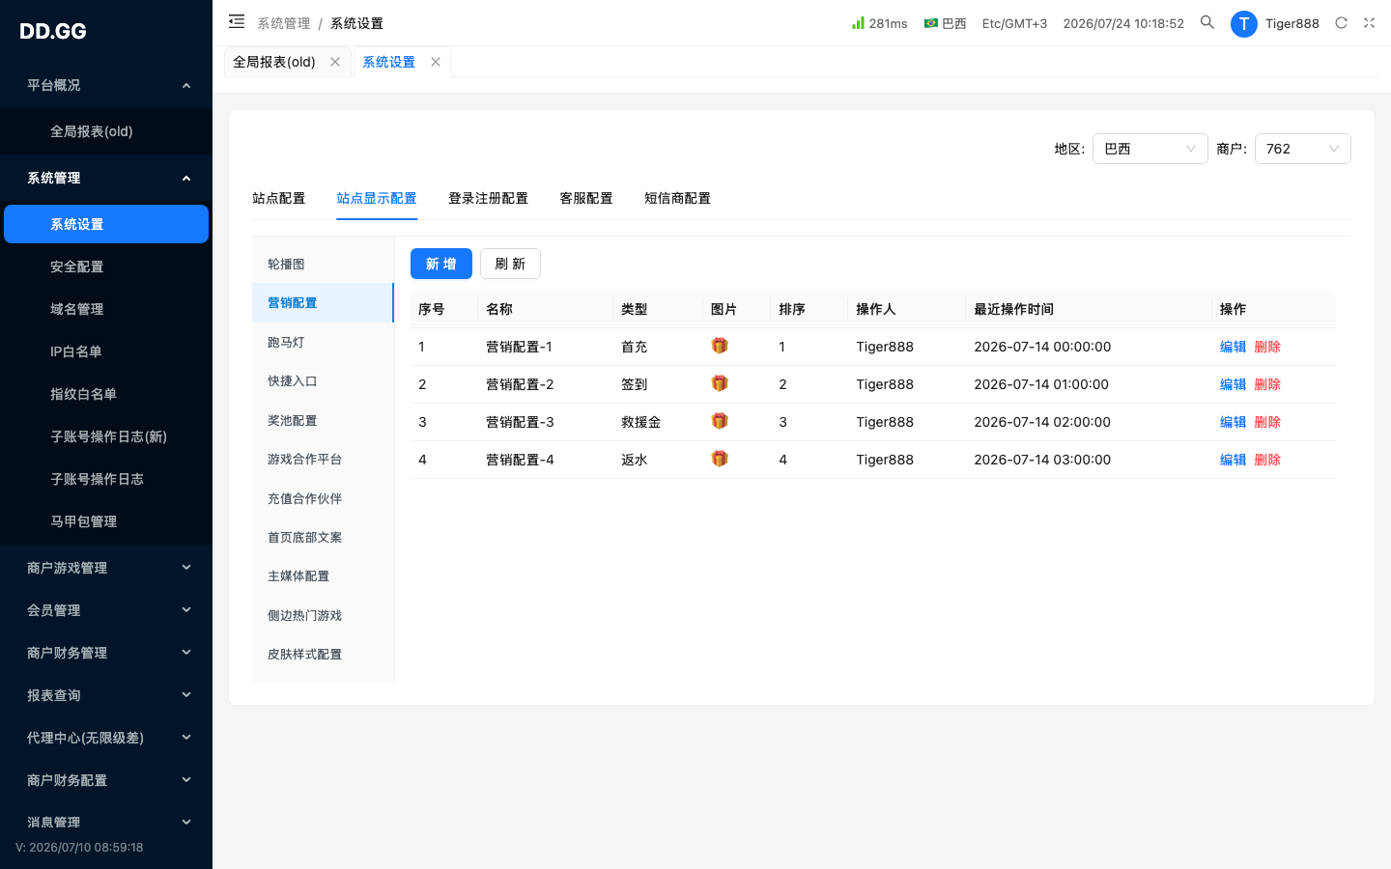Edit the 营销配置-2 row

(x=1233, y=384)
